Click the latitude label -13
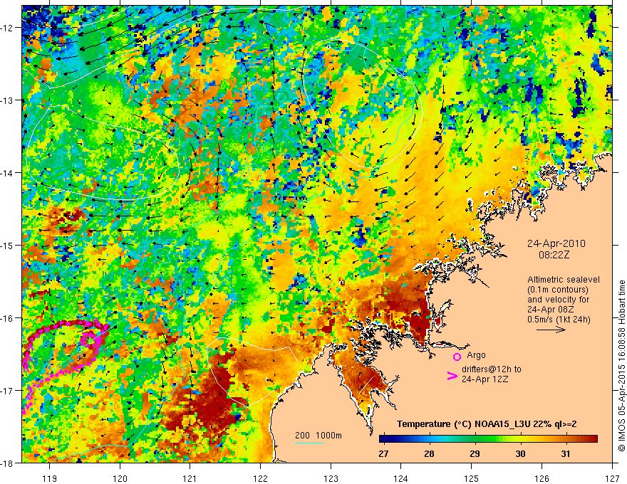This screenshot has width=627, height=484. (8, 100)
